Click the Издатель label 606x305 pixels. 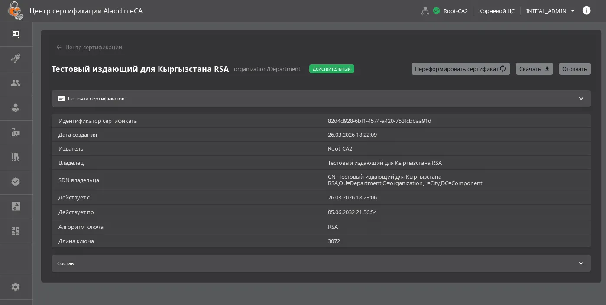pyautogui.click(x=71, y=148)
